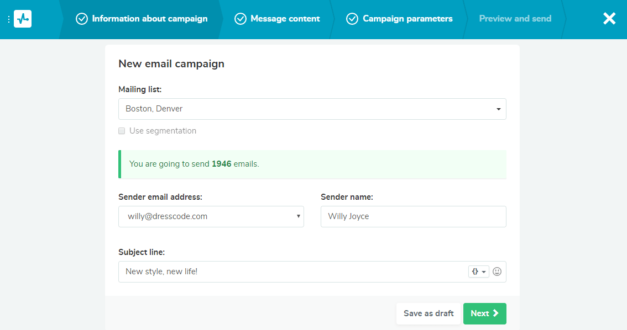Enable the Use segmentation checkbox
This screenshot has width=627, height=330.
122,131
